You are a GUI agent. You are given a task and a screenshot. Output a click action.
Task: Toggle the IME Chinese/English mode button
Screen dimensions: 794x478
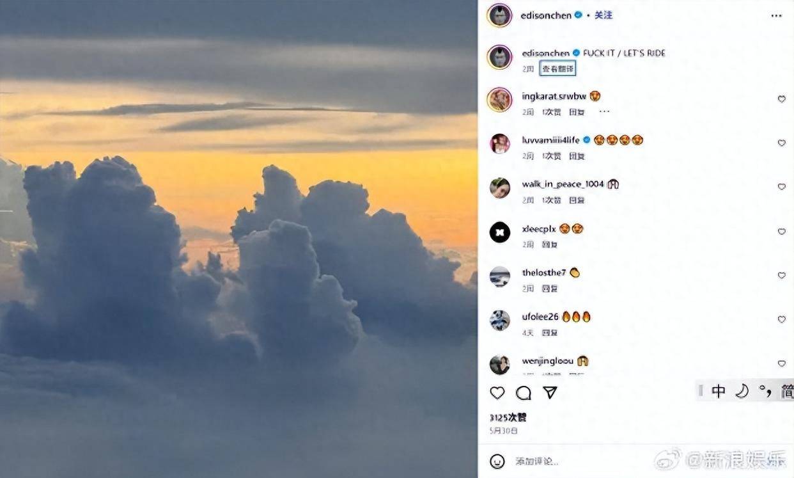(719, 391)
